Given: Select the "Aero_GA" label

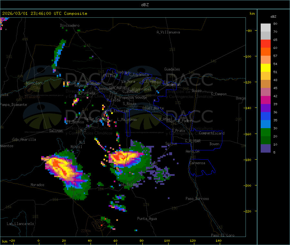Looking at the screenshot, I should coord(193,151).
